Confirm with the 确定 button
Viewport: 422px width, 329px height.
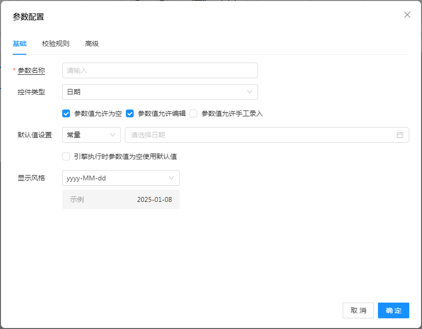pyautogui.click(x=393, y=310)
